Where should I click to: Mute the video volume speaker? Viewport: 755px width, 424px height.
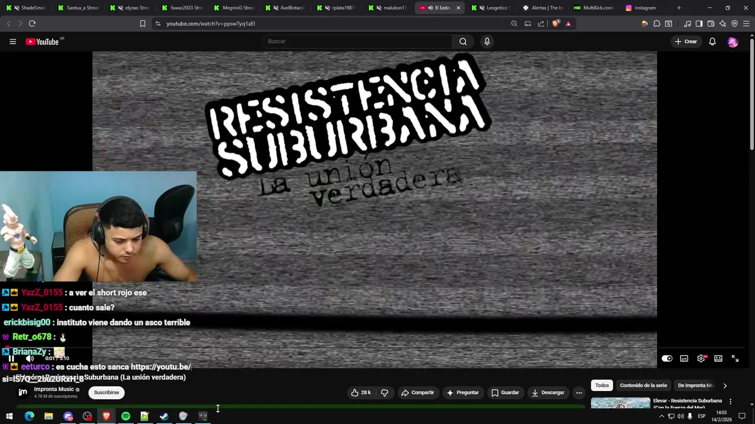click(x=30, y=358)
